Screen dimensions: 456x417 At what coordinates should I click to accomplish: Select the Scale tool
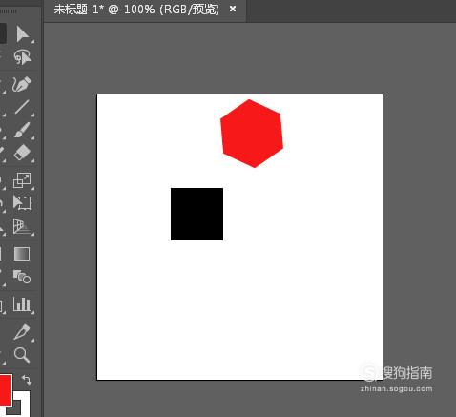[x=22, y=180]
